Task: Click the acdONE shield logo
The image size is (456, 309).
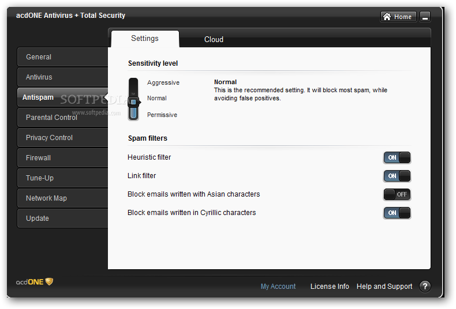Action: 35,282
